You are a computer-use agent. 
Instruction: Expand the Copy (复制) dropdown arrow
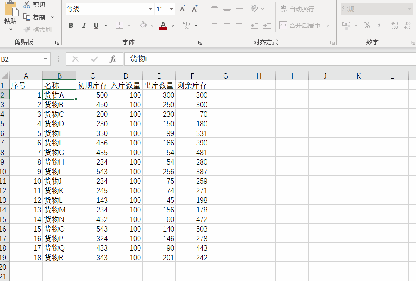coord(52,17)
